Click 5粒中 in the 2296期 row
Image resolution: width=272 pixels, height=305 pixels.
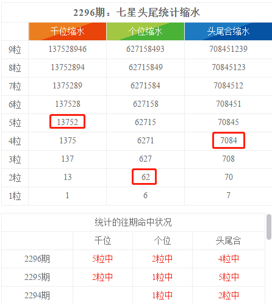coord(102,259)
